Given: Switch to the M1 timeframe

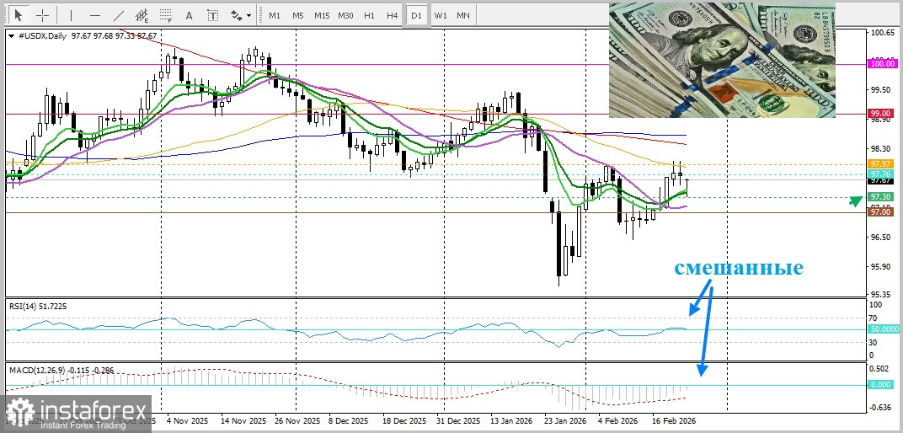Looking at the screenshot, I should click(x=274, y=15).
